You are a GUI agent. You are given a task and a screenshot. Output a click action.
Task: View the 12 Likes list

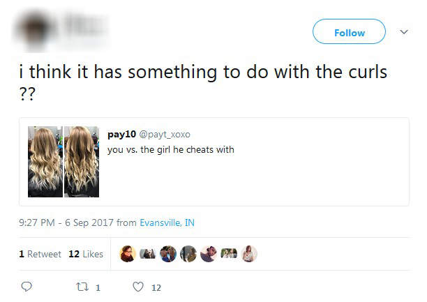tap(86, 254)
